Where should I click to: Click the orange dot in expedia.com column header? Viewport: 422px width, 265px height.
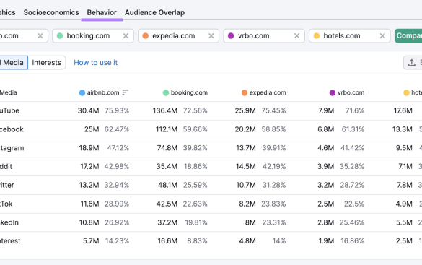(245, 92)
